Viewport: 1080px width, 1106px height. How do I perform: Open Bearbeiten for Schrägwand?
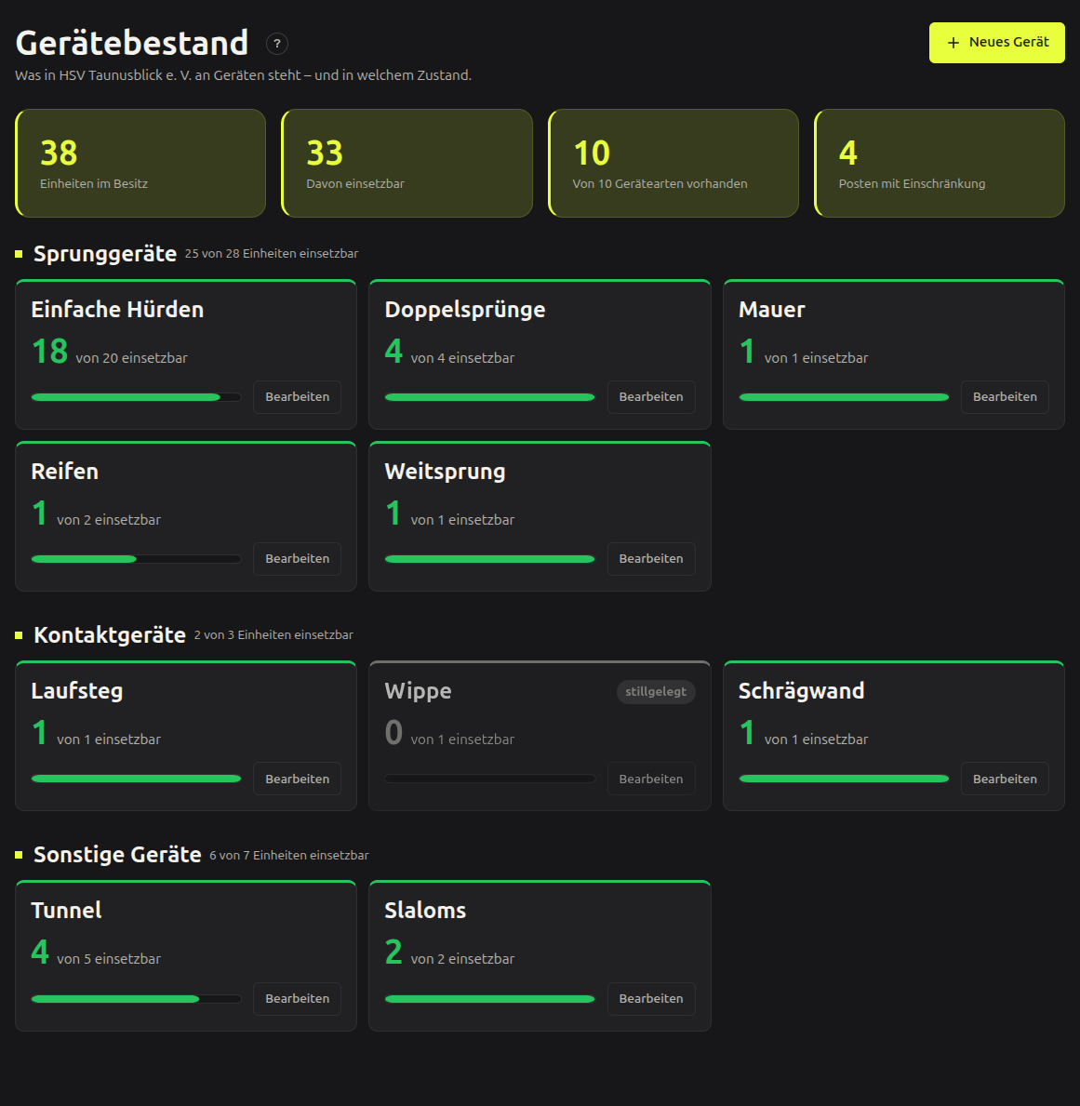1005,779
